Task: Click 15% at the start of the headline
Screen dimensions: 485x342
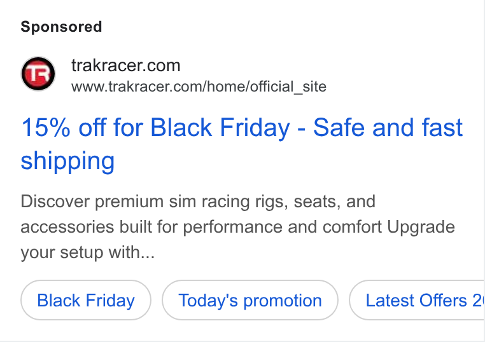Action: (46, 128)
